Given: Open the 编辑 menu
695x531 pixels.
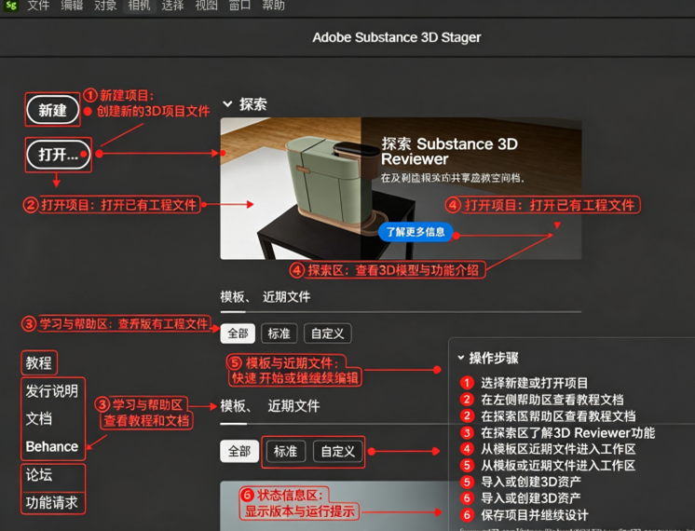Looking at the screenshot, I should tap(72, 6).
